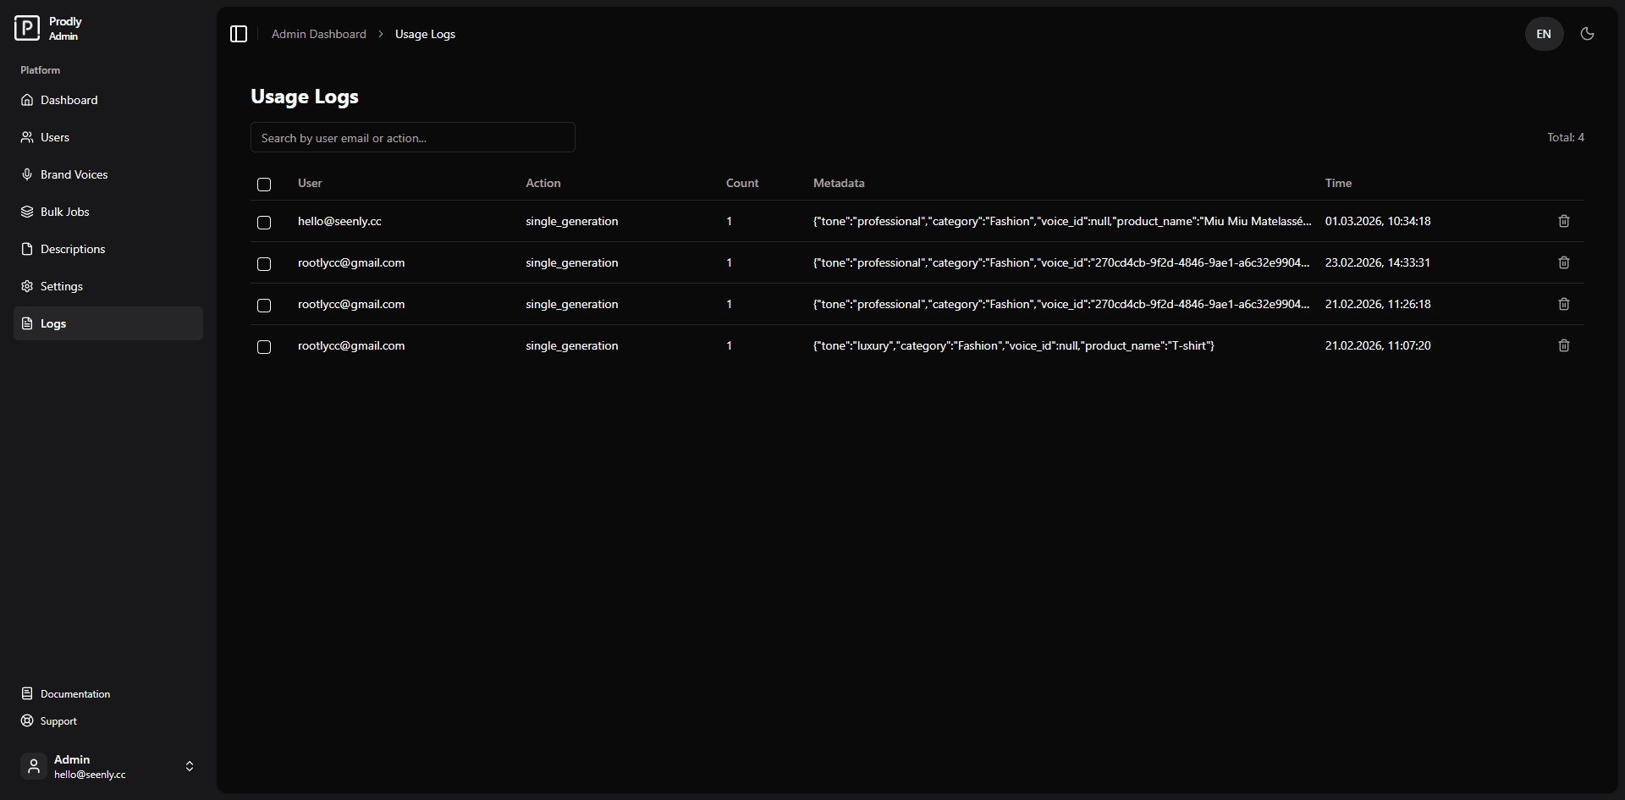Click Admin Dashboard in the breadcrumb
This screenshot has width=1625, height=800.
click(x=318, y=34)
